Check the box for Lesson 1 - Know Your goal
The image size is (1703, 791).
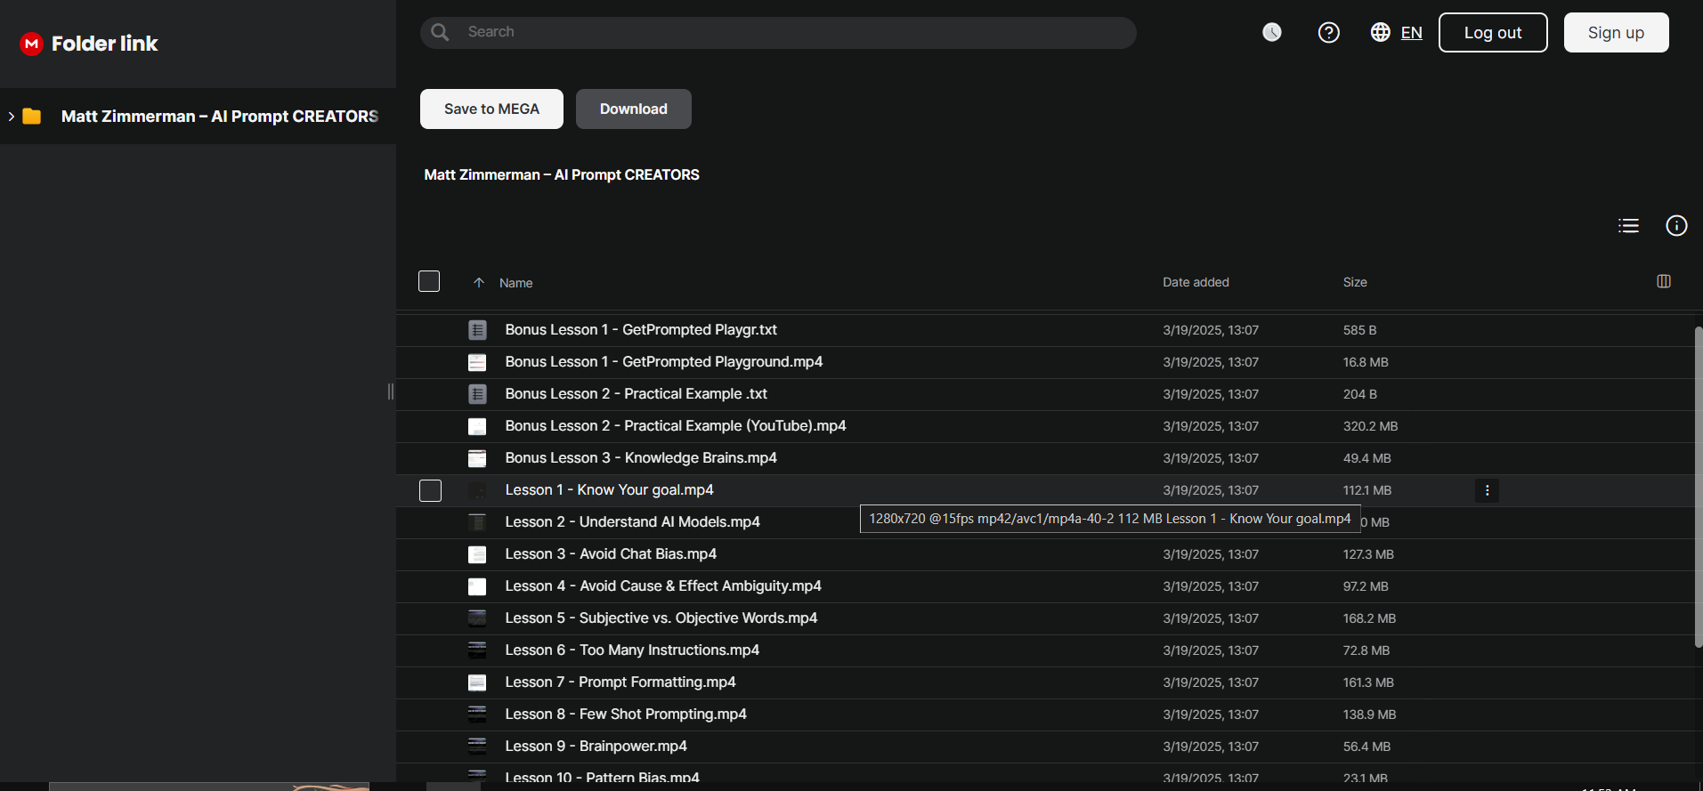430,490
